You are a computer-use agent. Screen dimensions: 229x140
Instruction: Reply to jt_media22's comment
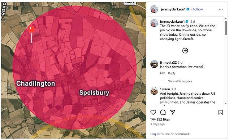[172, 73]
